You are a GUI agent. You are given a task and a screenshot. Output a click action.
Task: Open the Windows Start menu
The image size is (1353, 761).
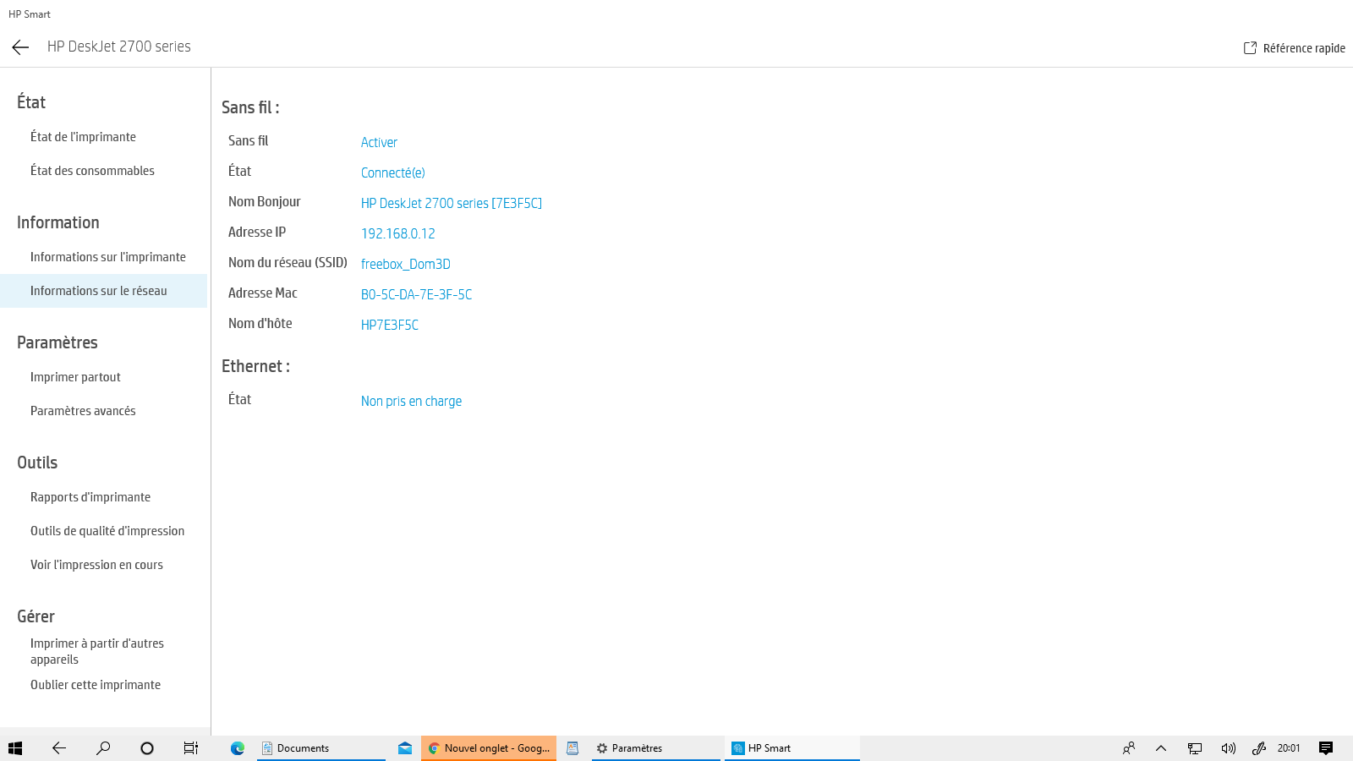click(x=15, y=748)
